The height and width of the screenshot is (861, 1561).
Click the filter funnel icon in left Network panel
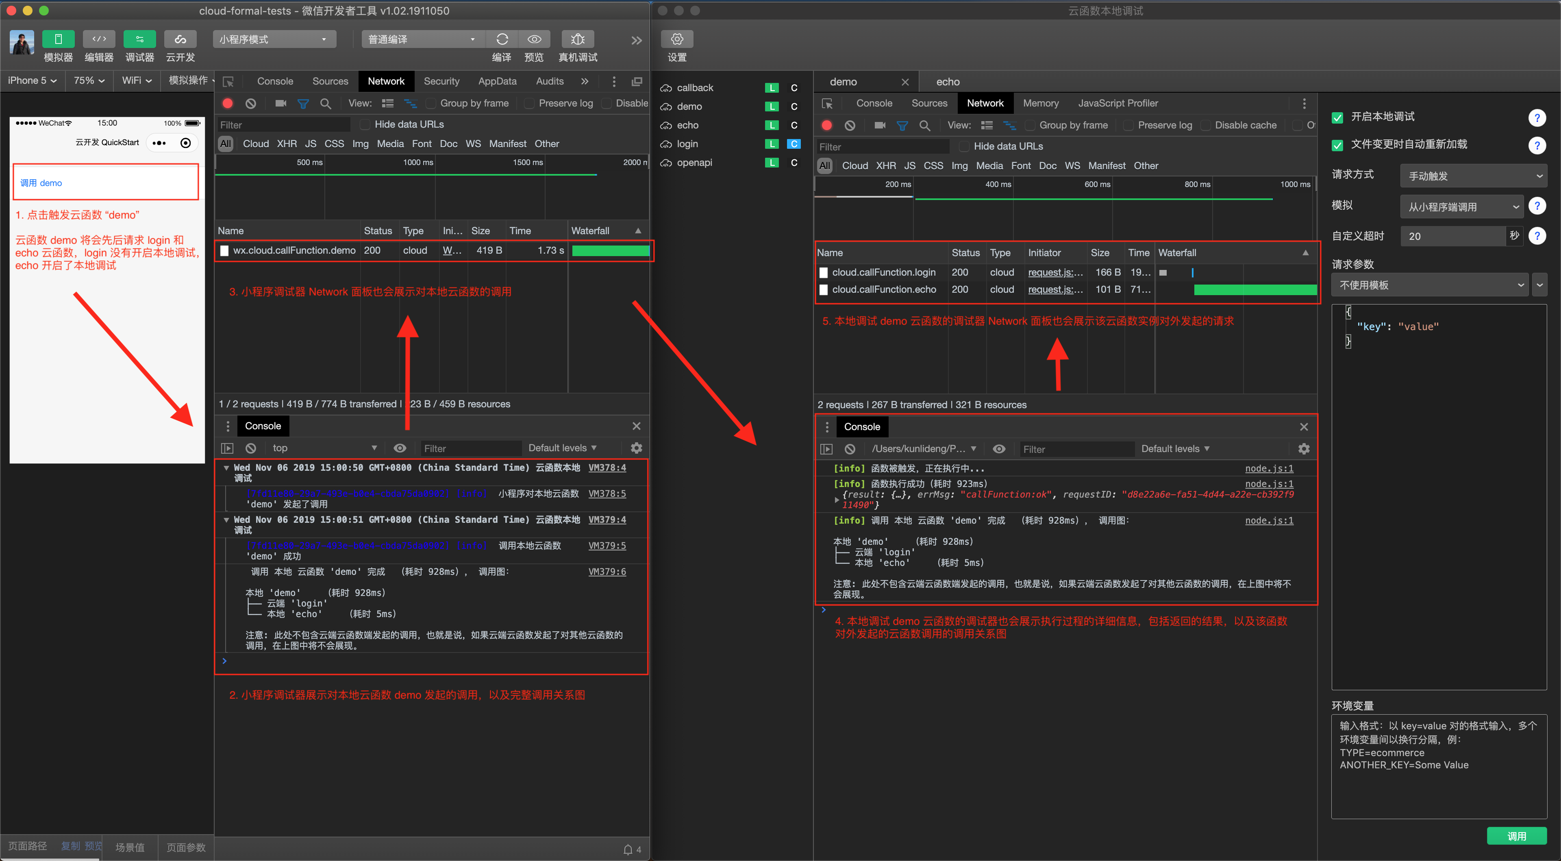(303, 104)
